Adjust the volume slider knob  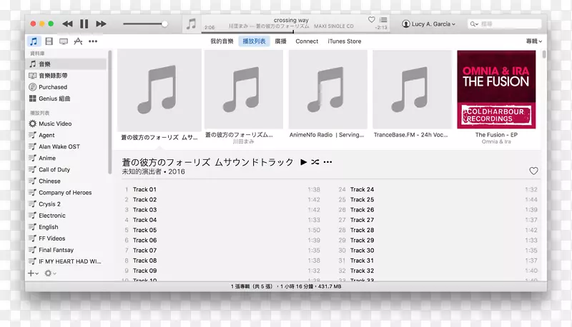pyautogui.click(x=164, y=24)
